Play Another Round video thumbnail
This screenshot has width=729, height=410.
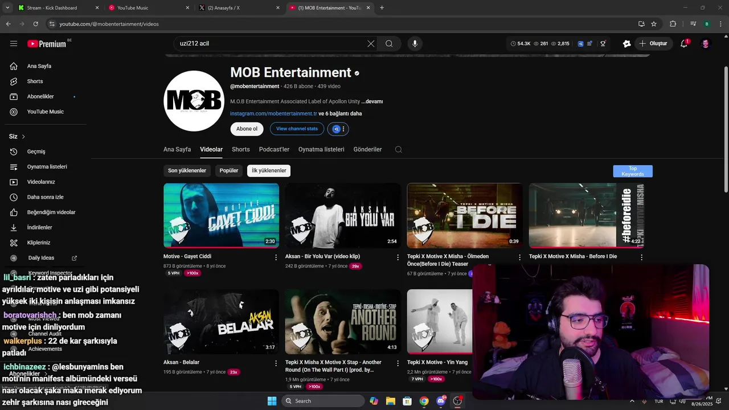[x=343, y=322]
